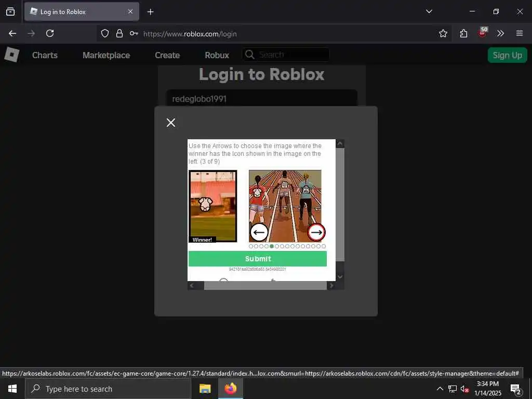Click the taskbar search box
This screenshot has width=532, height=399.
pos(108,389)
